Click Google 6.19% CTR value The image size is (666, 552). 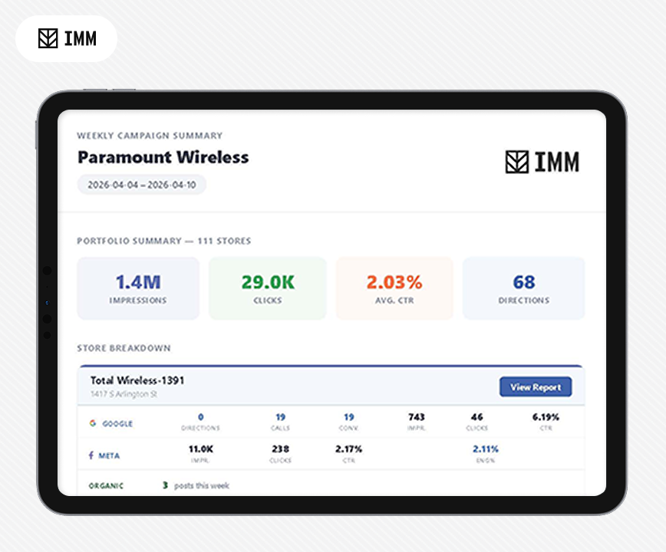(x=546, y=416)
